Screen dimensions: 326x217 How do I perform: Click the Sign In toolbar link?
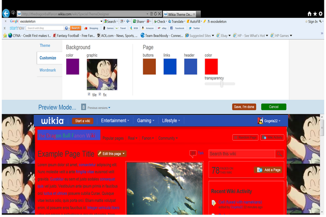[x=313, y=21]
